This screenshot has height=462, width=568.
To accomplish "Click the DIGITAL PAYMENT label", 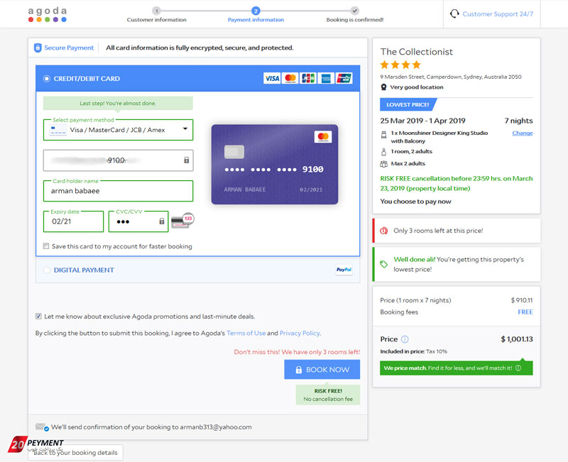I will point(84,270).
